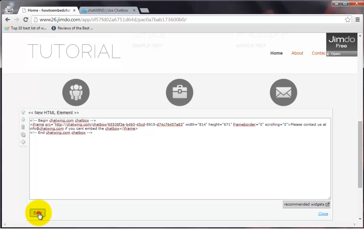Close the Home - howtoembedchat tab
The image size is (364, 229).
coord(74,10)
